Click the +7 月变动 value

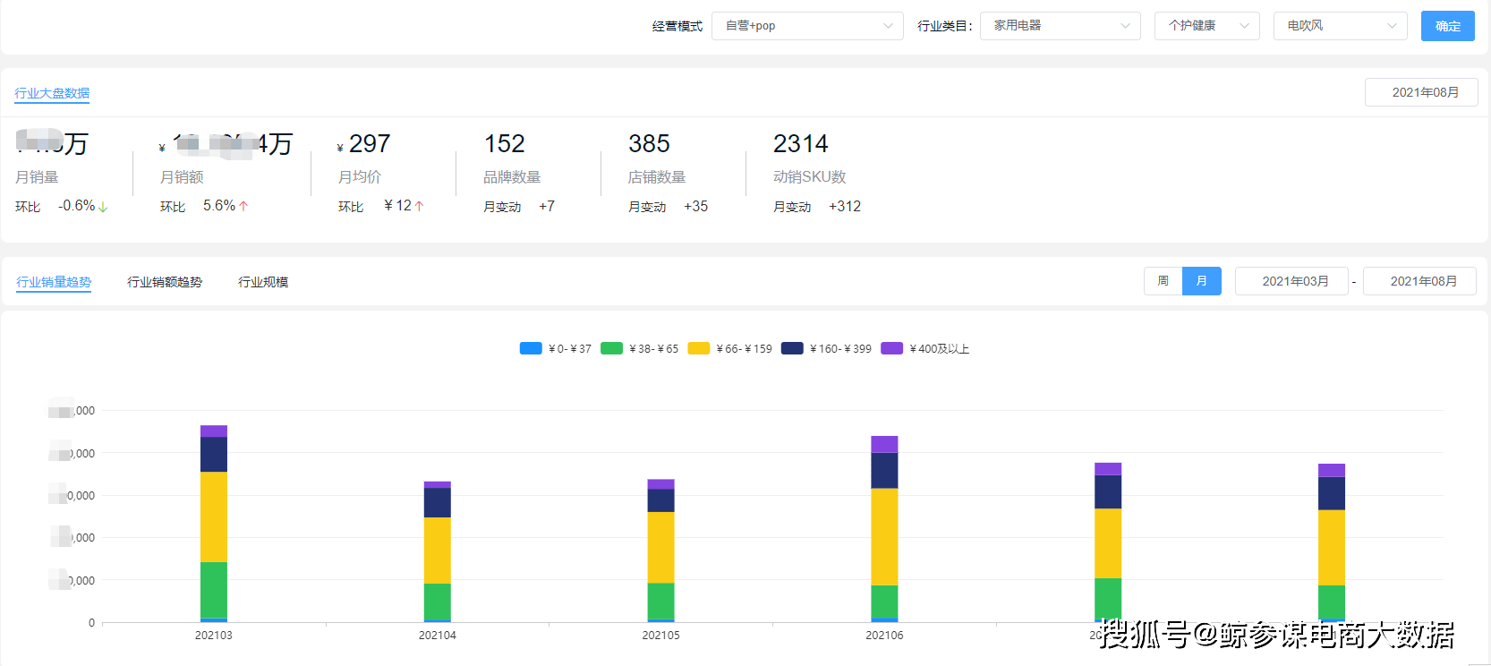point(547,207)
